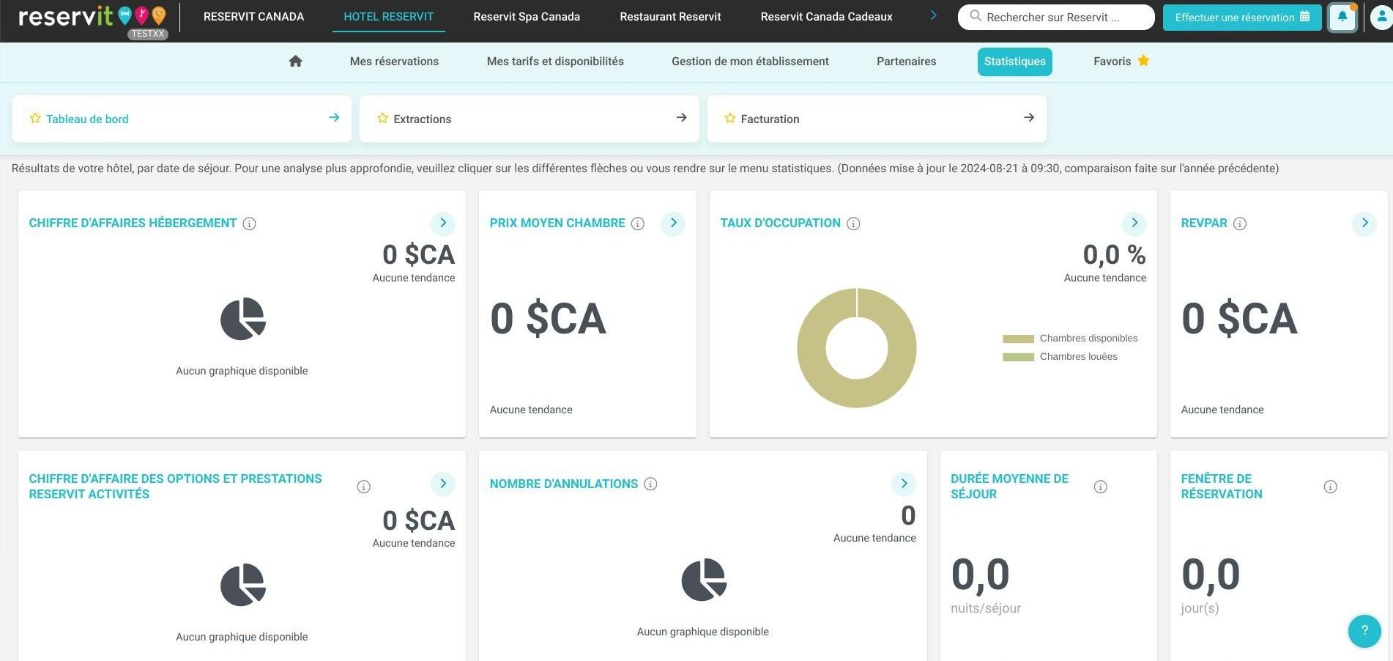Open the Mes réservations menu
The height and width of the screenshot is (661, 1393).
point(394,62)
